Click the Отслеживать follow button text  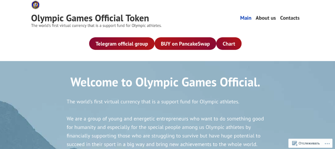(x=309, y=143)
